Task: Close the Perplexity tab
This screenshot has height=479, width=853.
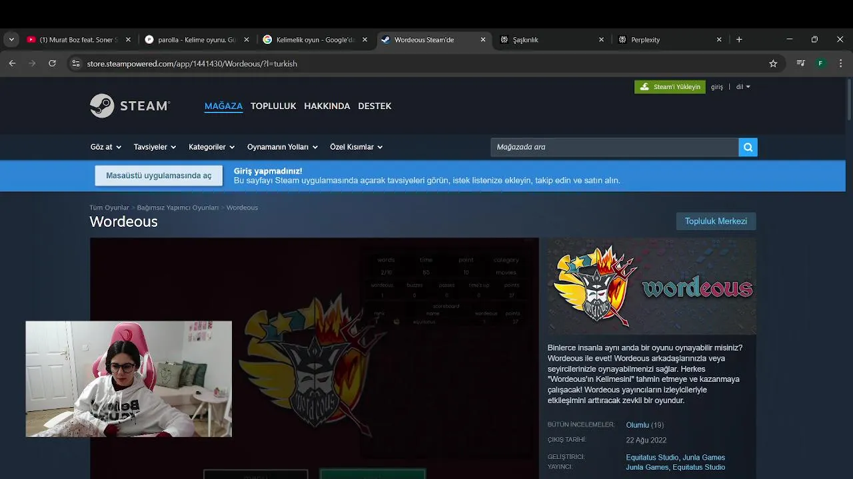Action: [719, 40]
